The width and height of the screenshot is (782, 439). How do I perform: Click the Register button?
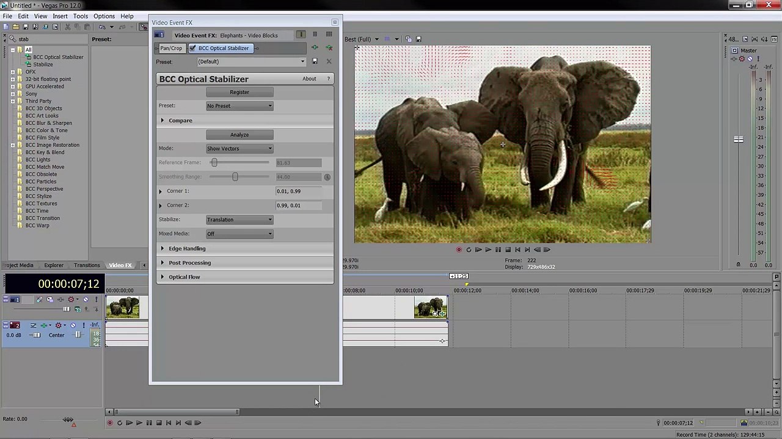(239, 92)
